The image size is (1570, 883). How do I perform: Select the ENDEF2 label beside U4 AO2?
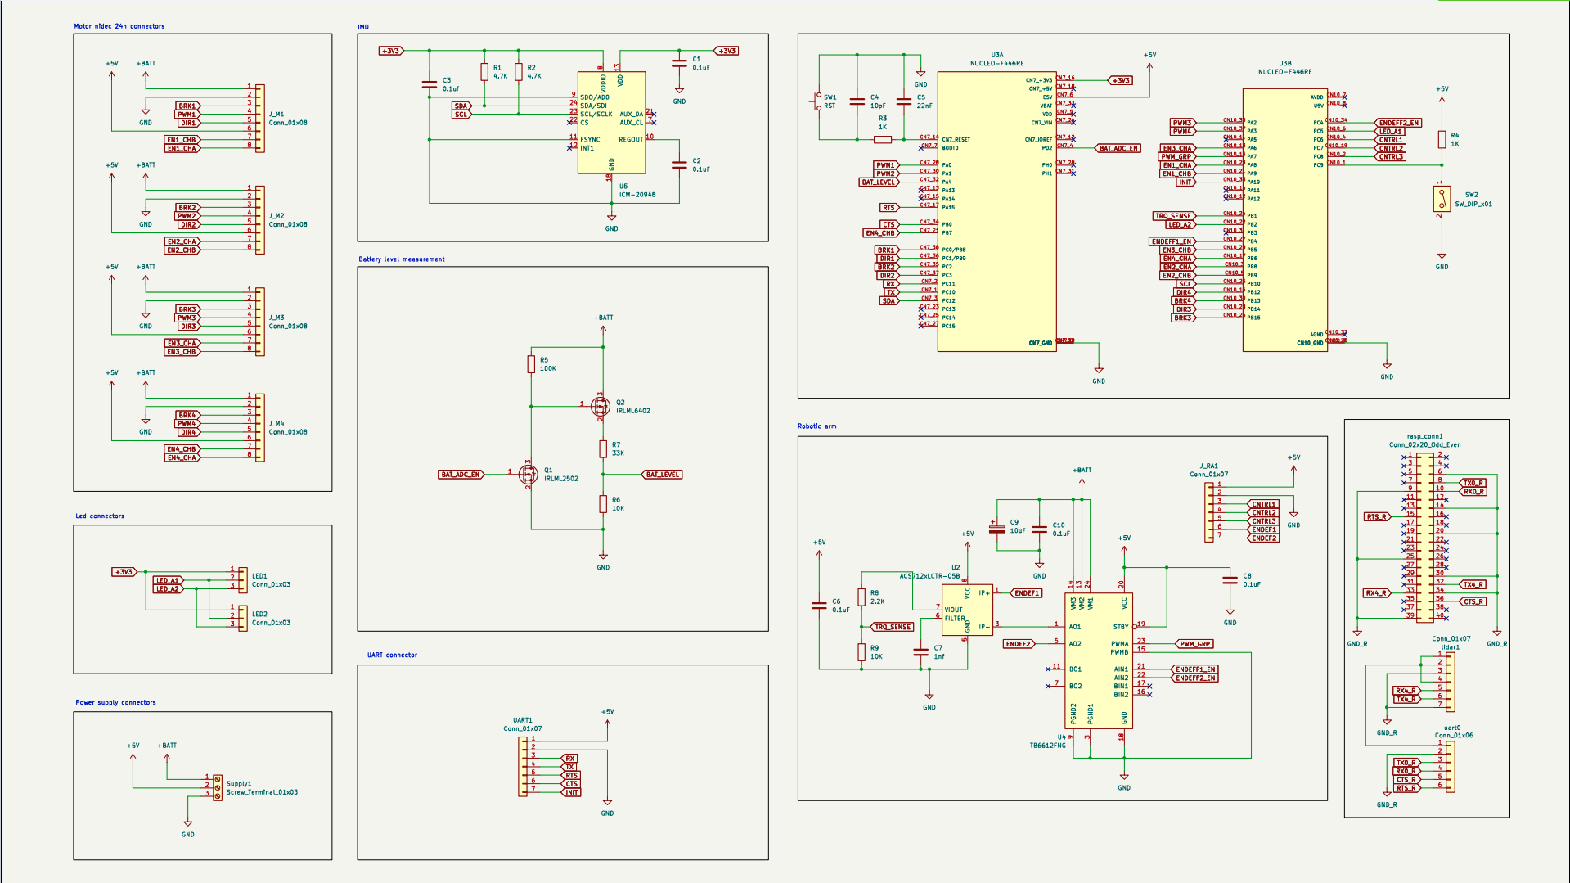click(1019, 644)
